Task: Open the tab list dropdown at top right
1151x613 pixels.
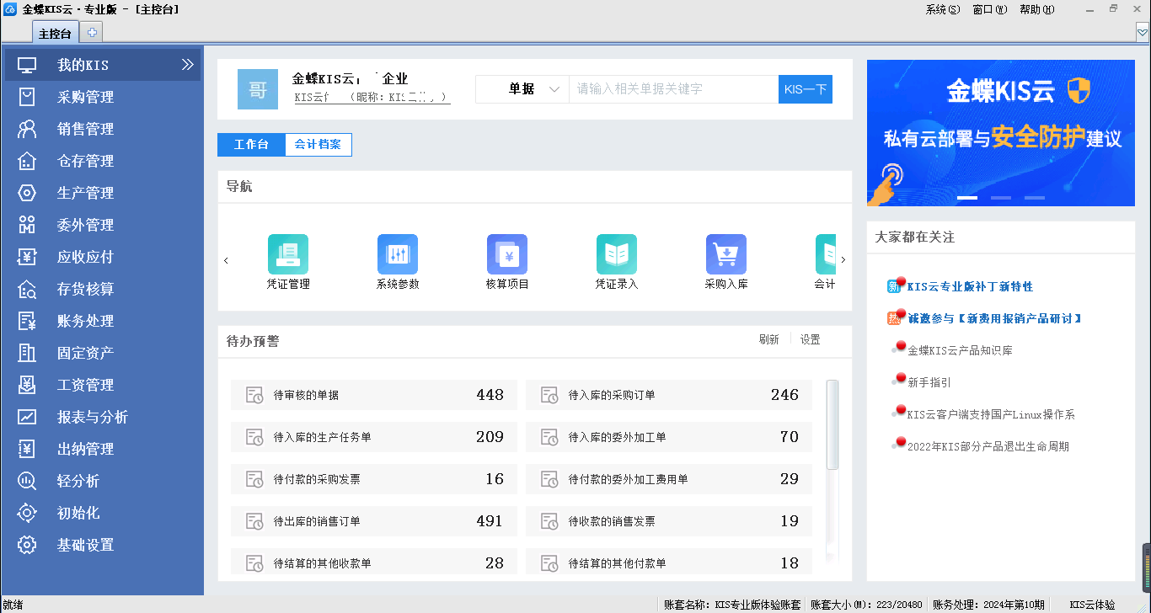Action: (x=1143, y=33)
